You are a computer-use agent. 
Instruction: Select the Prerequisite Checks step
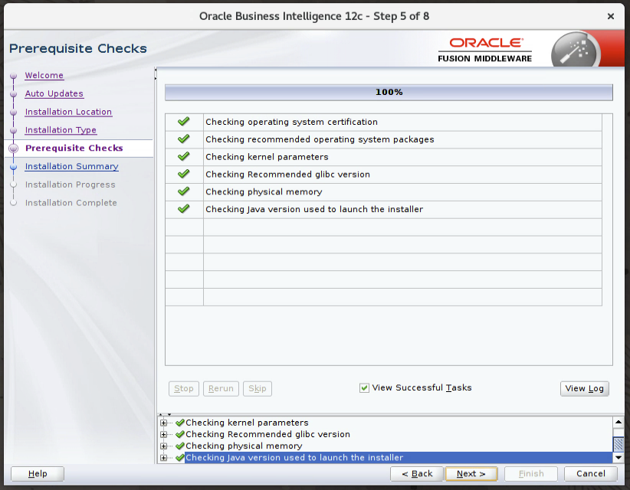74,148
